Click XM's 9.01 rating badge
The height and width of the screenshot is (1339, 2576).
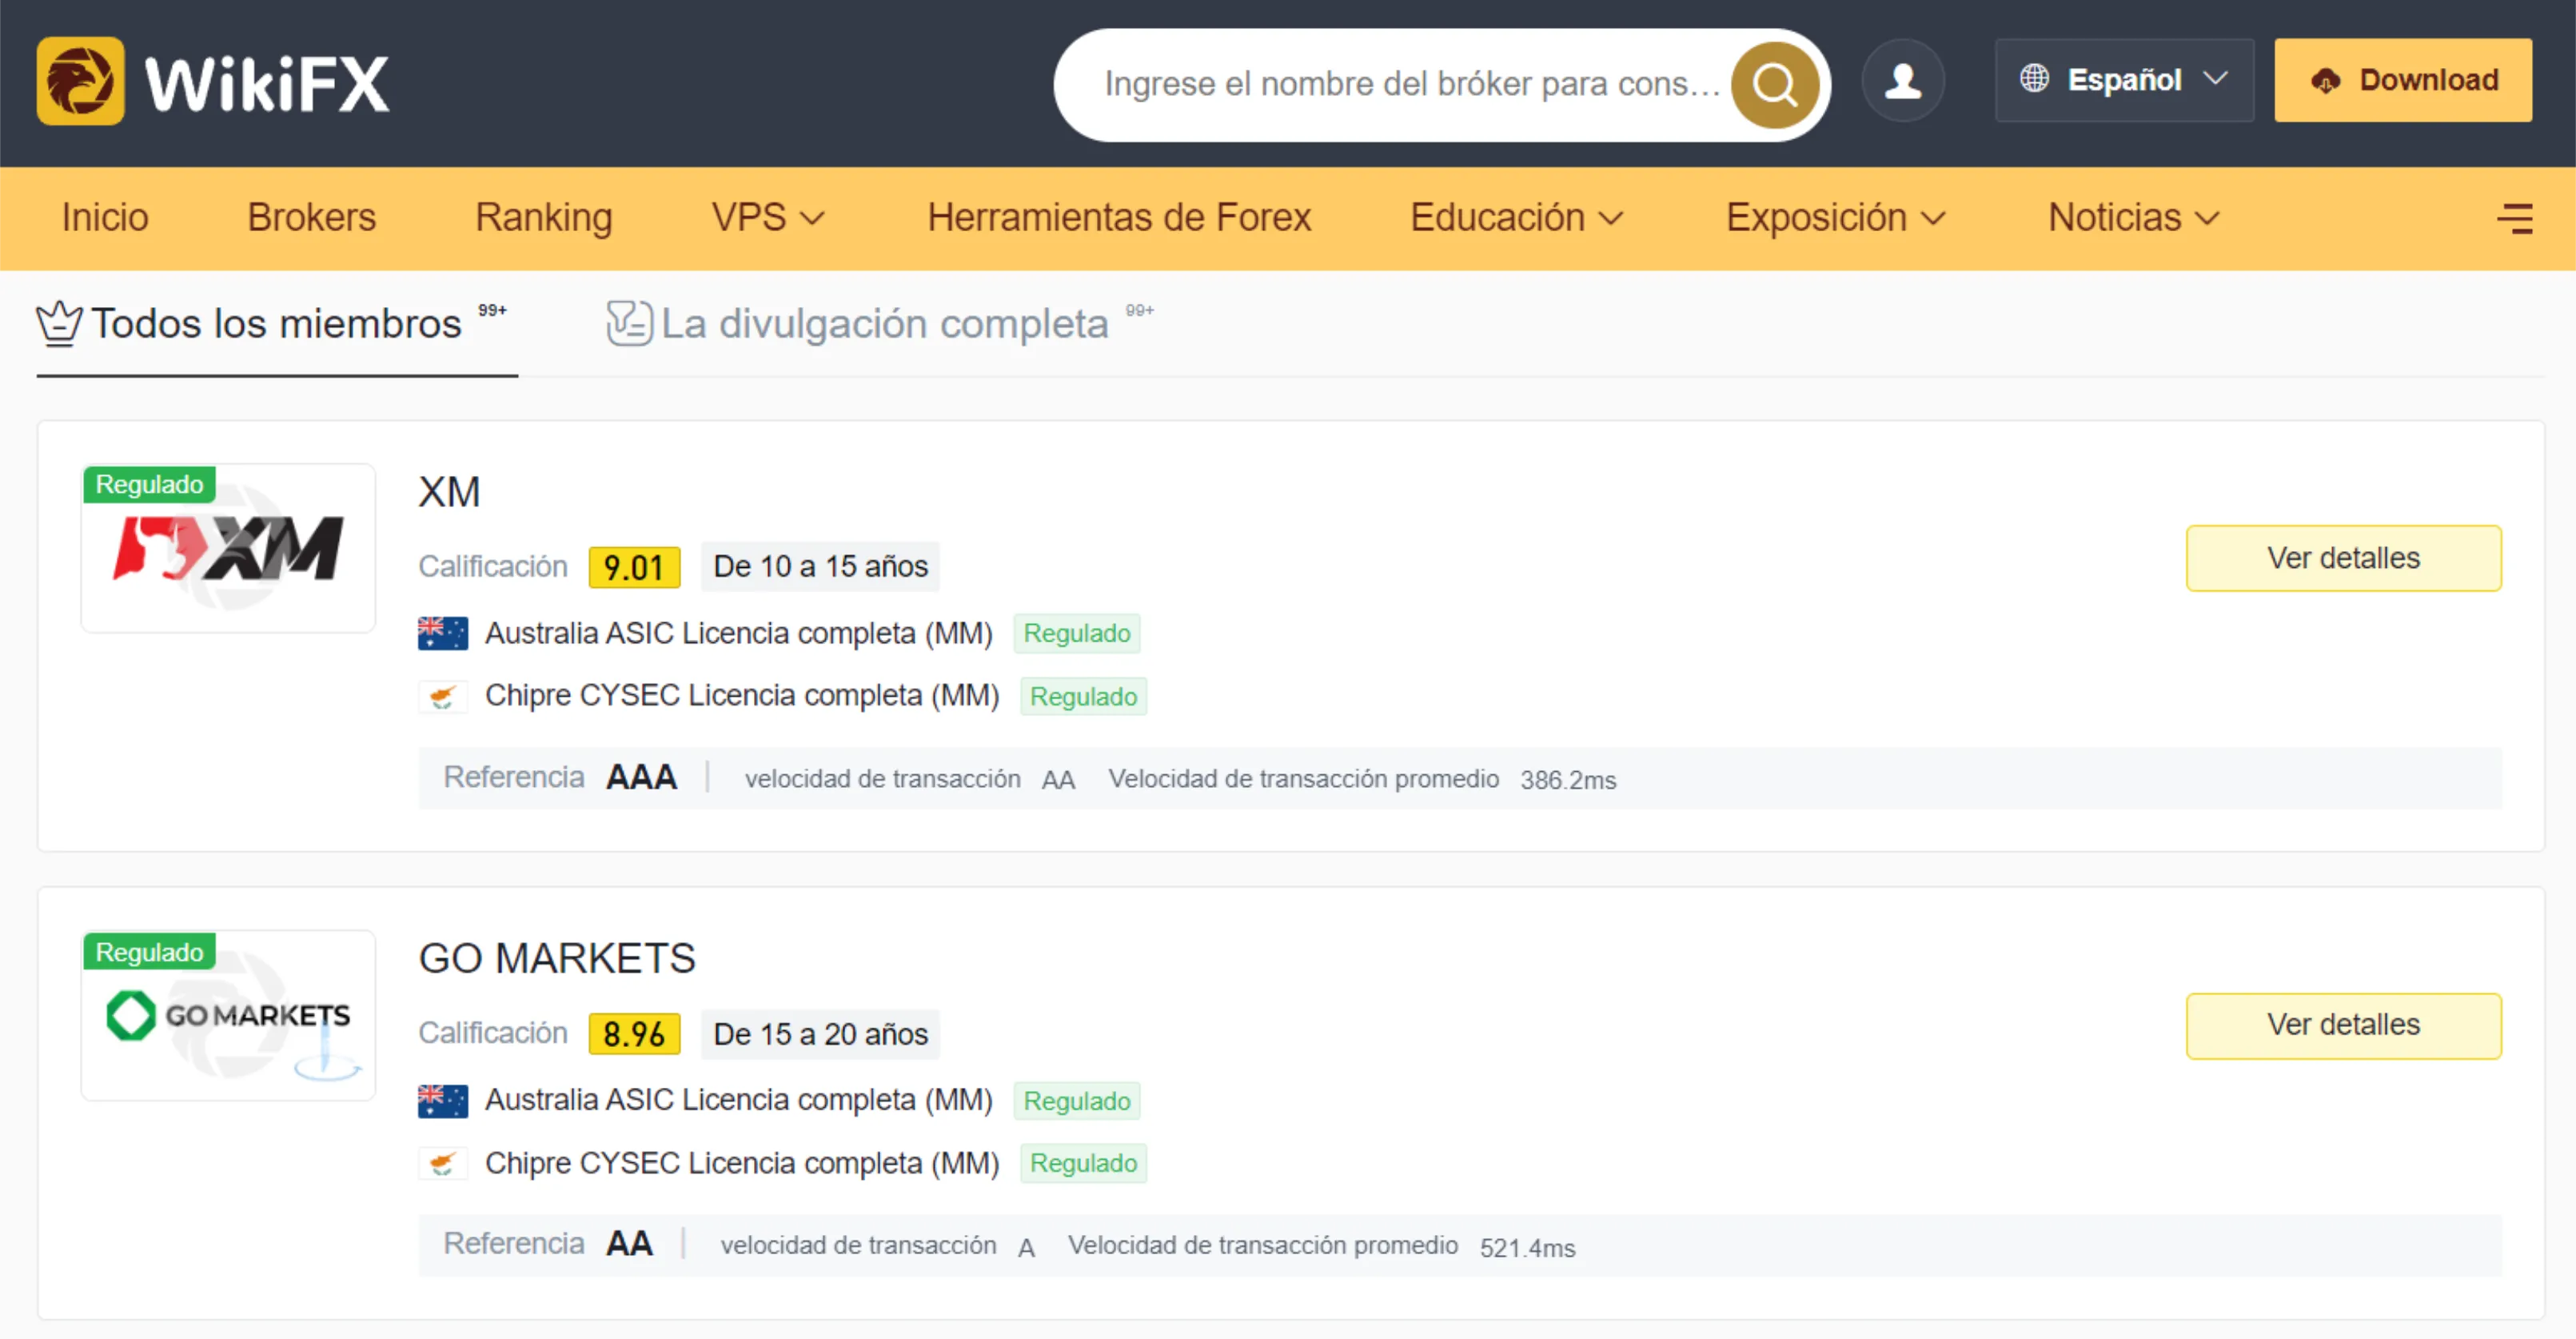[x=634, y=567]
